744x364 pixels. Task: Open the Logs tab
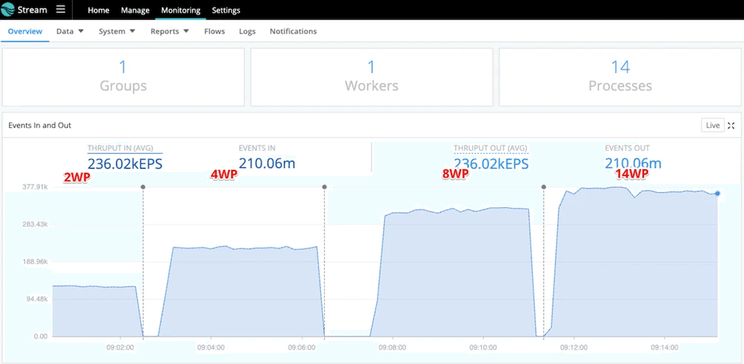click(x=247, y=32)
